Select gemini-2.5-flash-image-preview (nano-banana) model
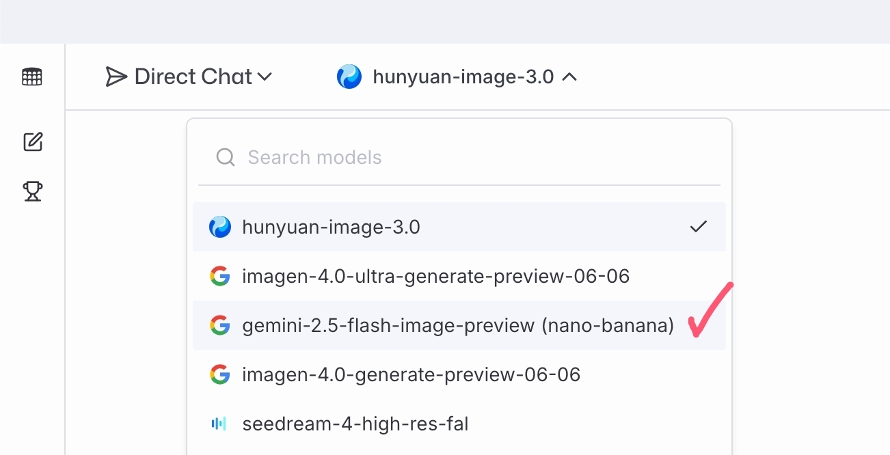Viewport: 890px width, 455px height. (x=457, y=325)
